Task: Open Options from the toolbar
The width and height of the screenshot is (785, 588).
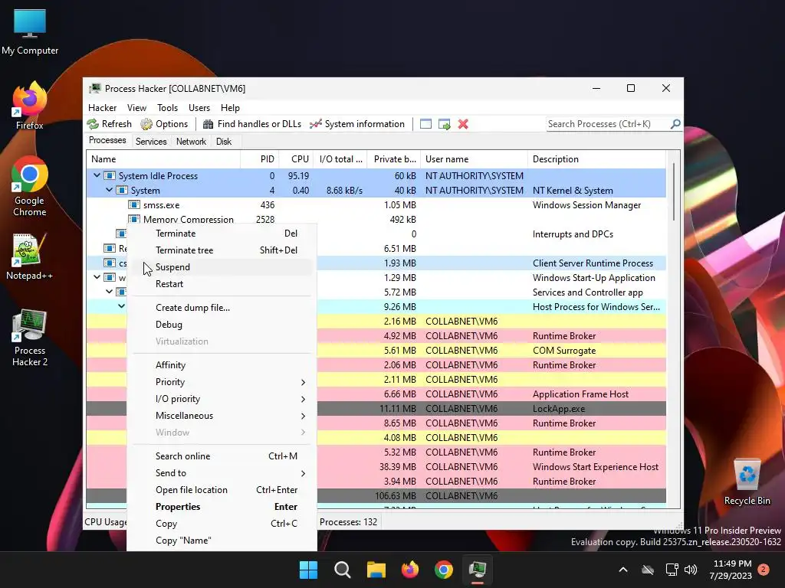Action: pos(164,124)
